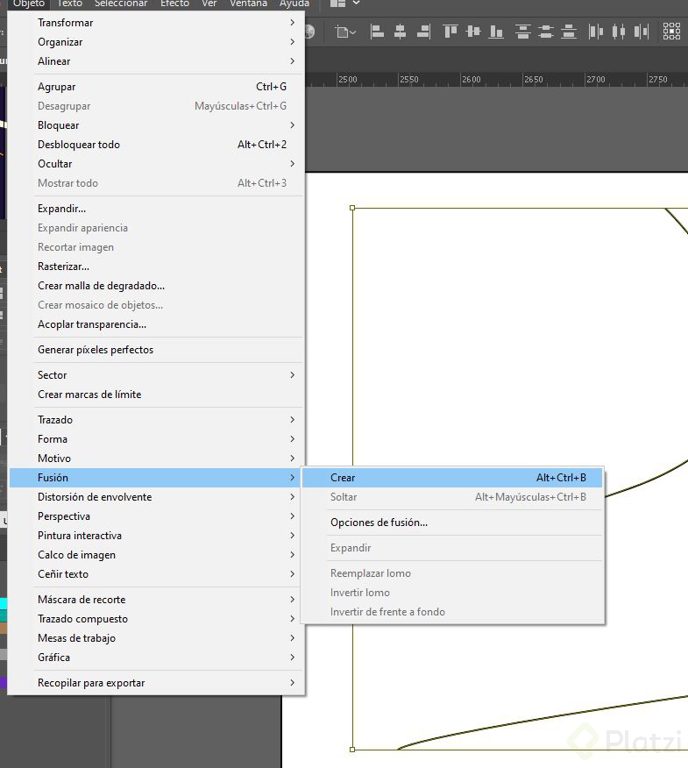Expand the Ocultar submenu arrow

293,163
